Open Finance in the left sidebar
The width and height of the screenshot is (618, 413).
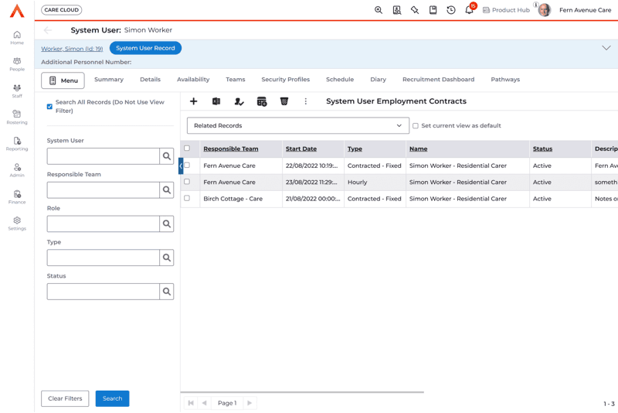tap(17, 196)
